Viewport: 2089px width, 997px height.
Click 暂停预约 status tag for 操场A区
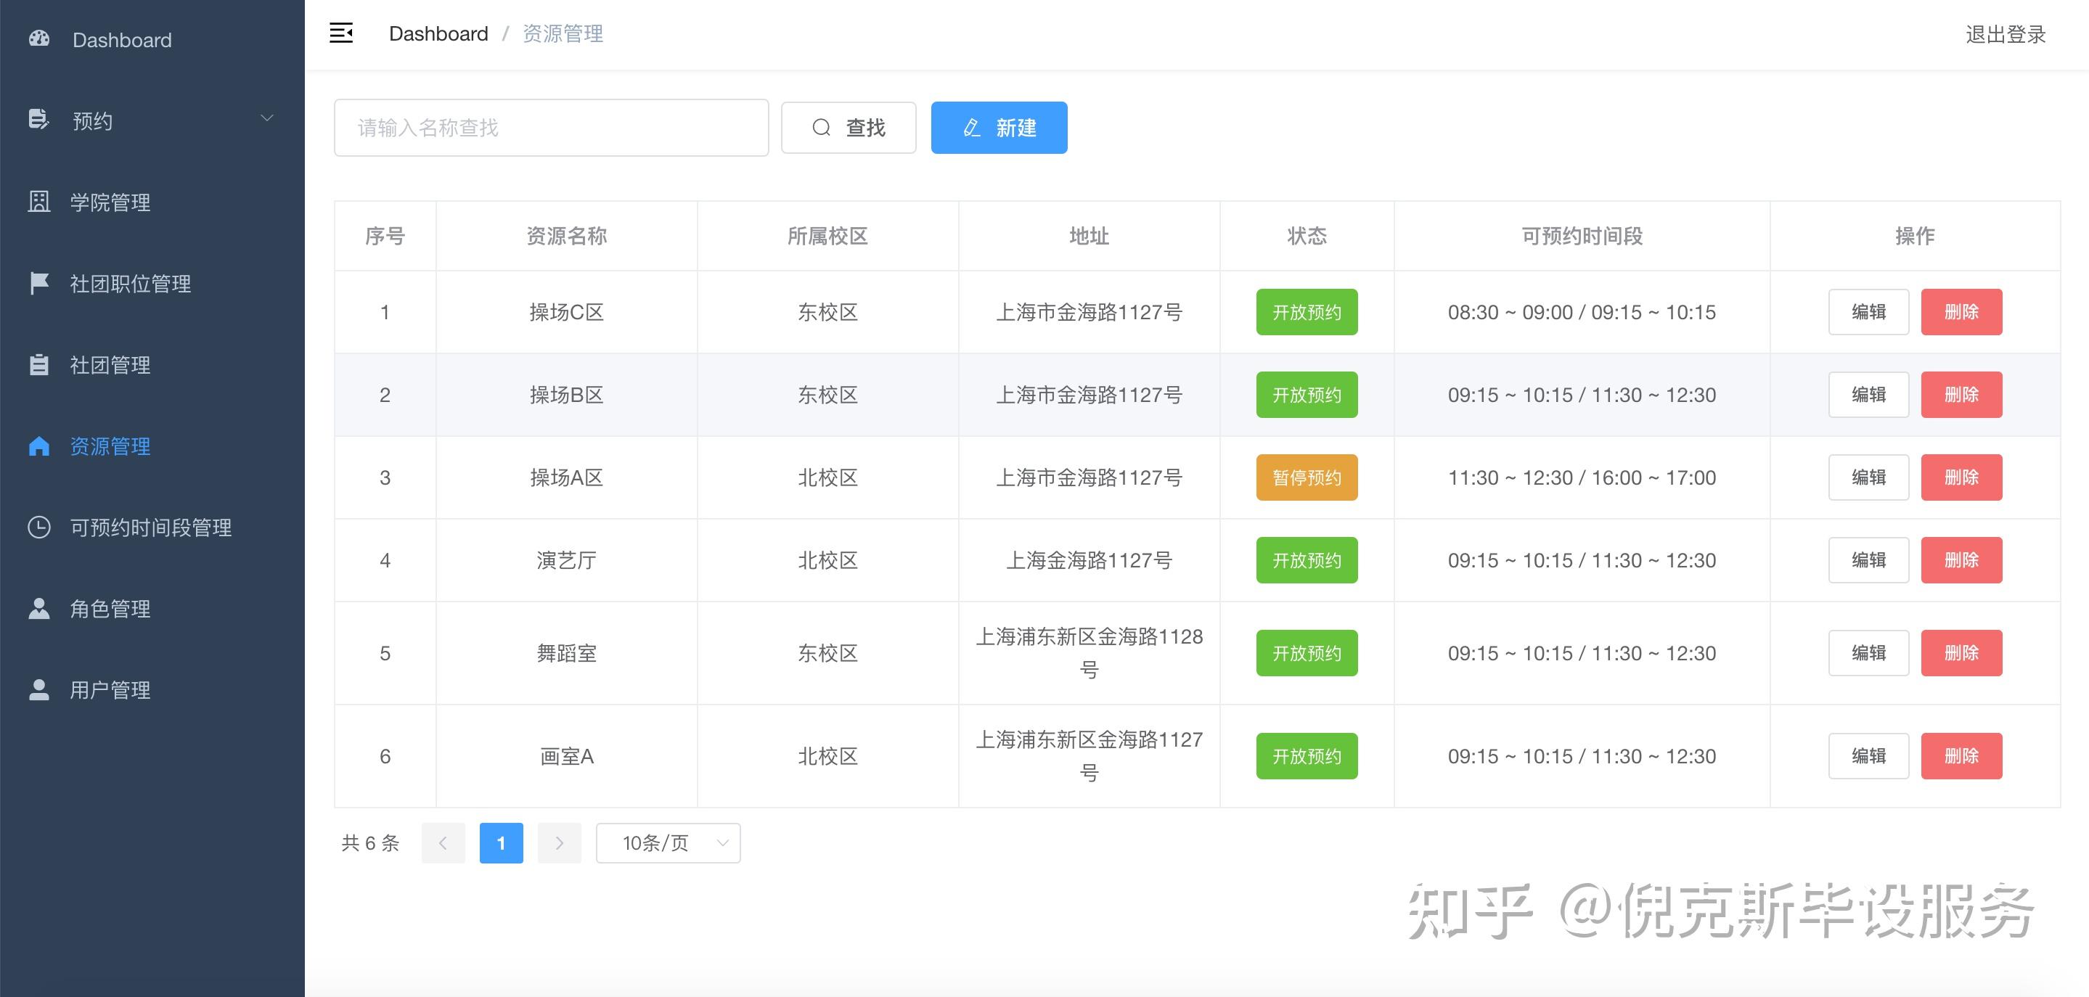pos(1307,477)
